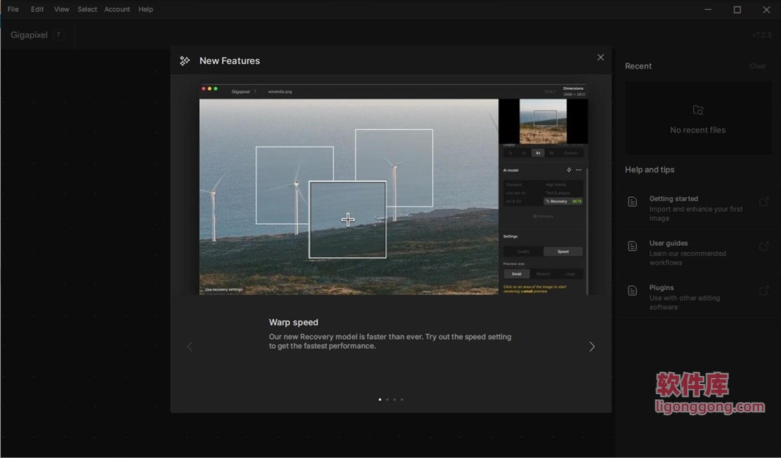Open User guides external link icon

point(764,246)
